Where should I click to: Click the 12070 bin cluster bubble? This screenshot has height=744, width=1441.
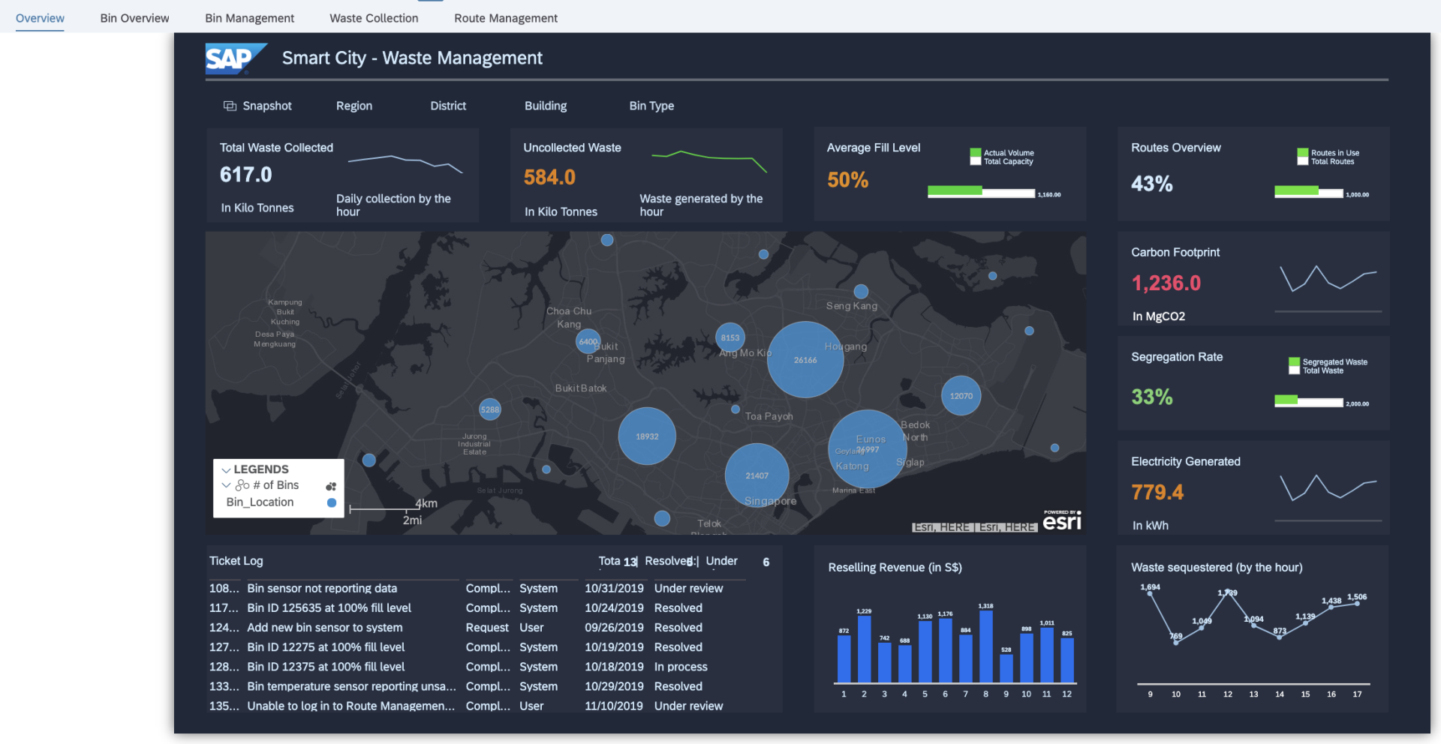pyautogui.click(x=961, y=396)
